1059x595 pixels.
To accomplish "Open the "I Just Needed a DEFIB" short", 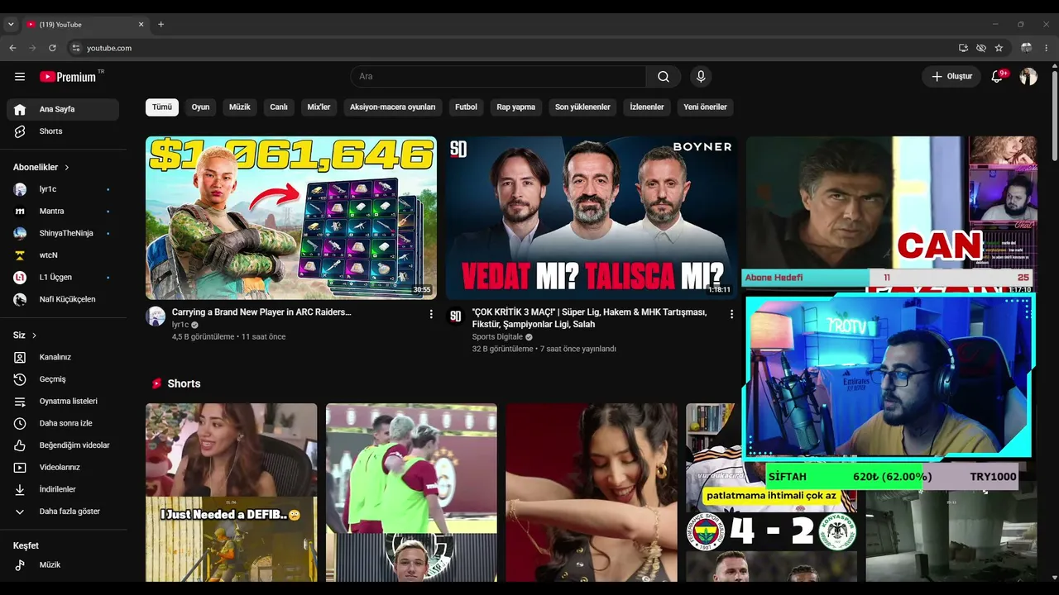I will (x=231, y=493).
